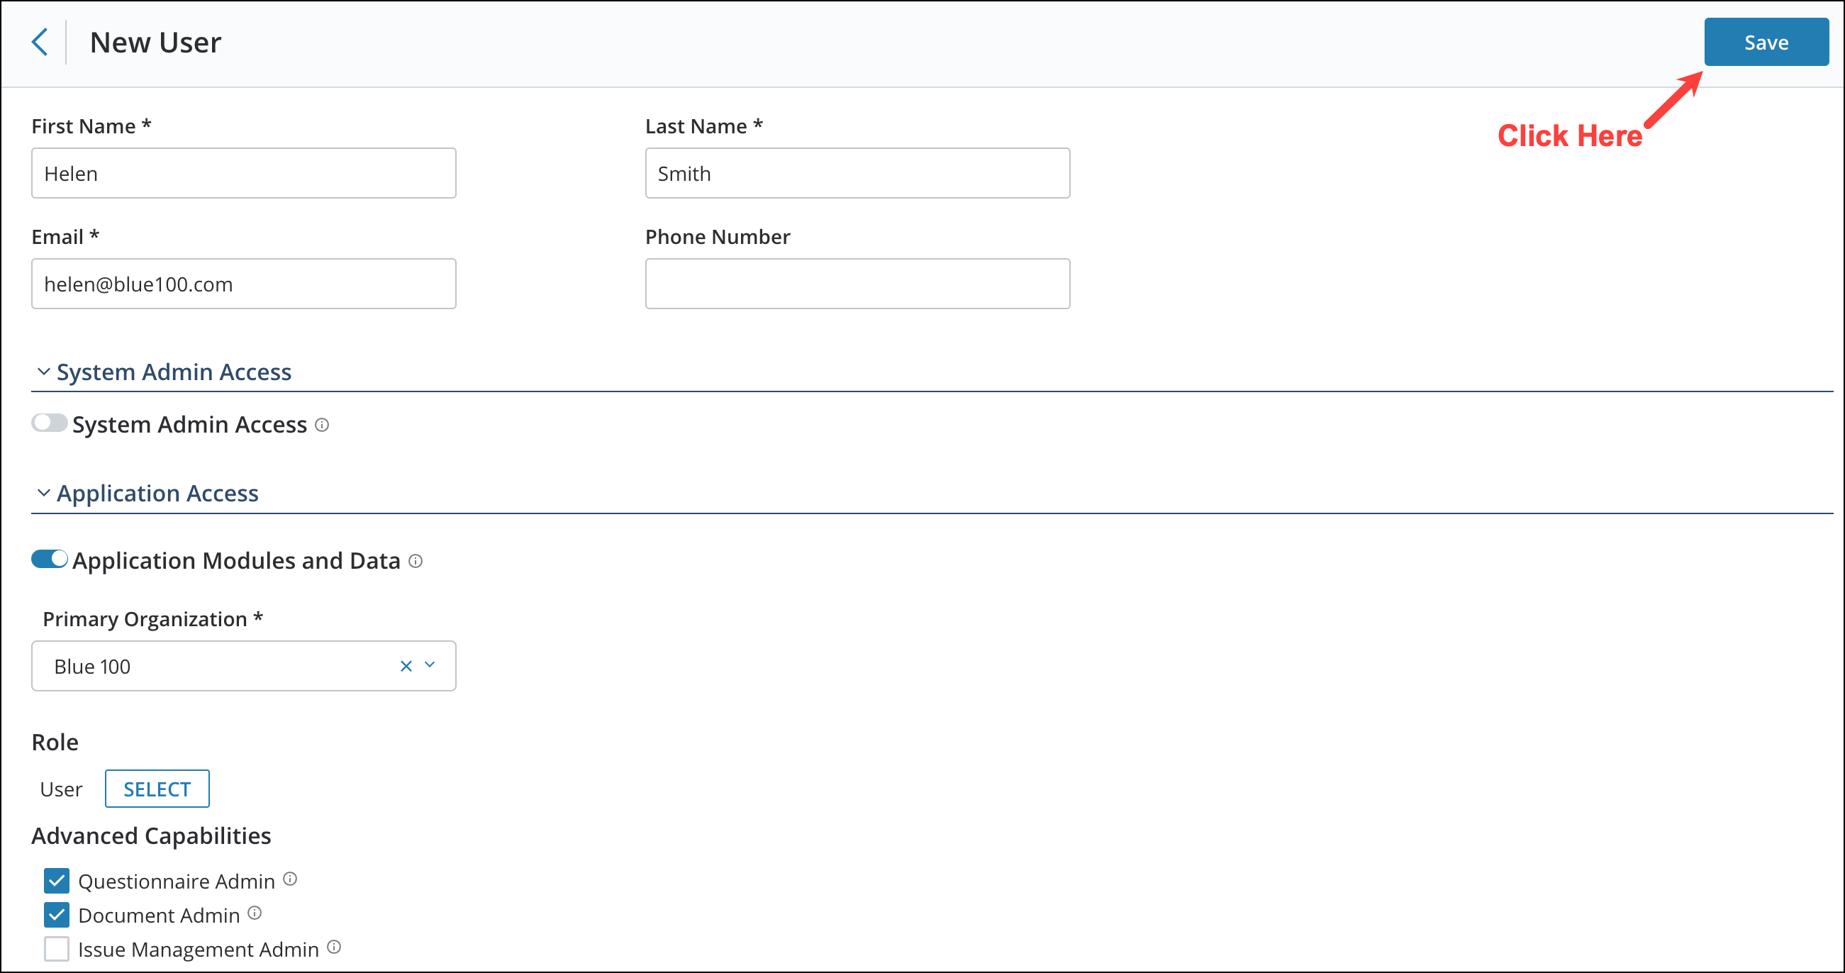Open the Primary Organization dropdown
Viewport: 1845px width, 973px height.
point(430,666)
